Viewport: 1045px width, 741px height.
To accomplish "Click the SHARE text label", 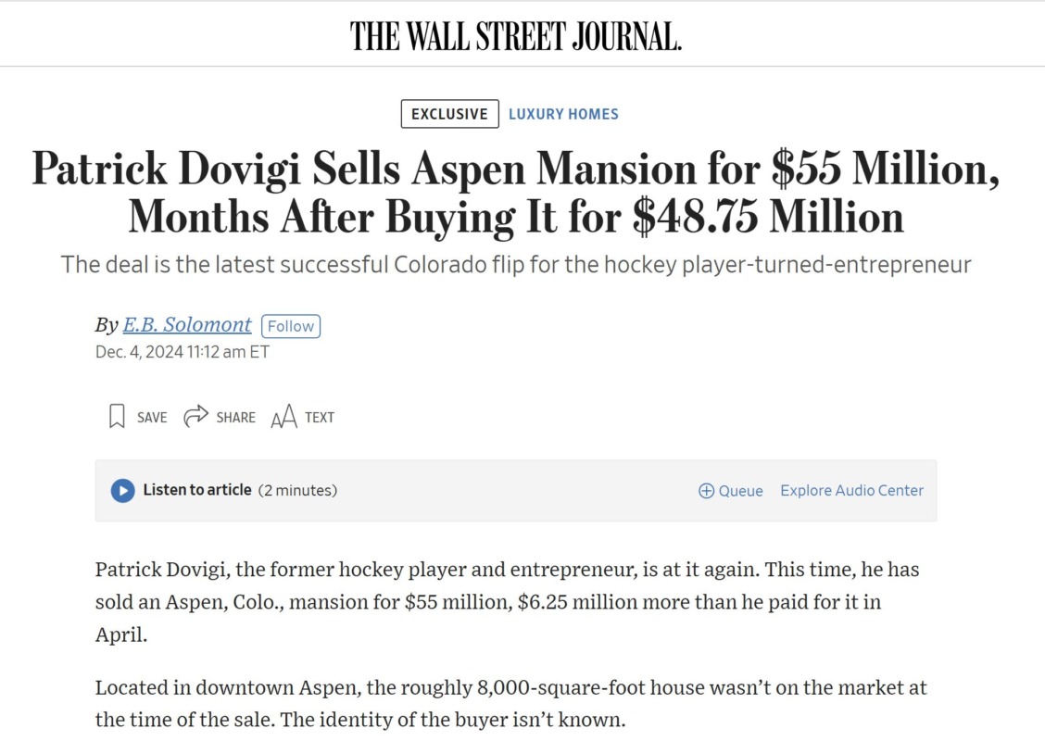I will (235, 418).
